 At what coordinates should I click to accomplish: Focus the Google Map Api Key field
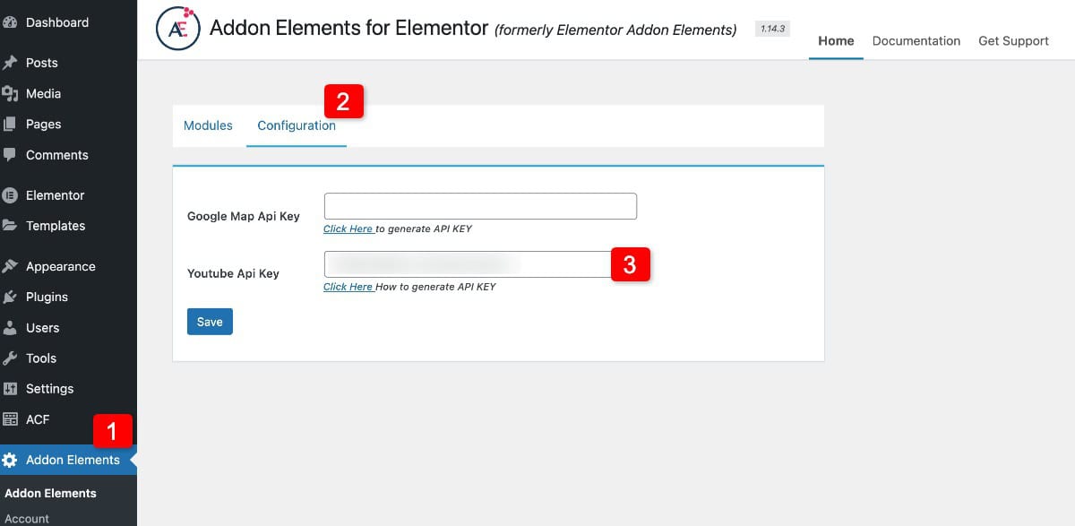(x=480, y=206)
